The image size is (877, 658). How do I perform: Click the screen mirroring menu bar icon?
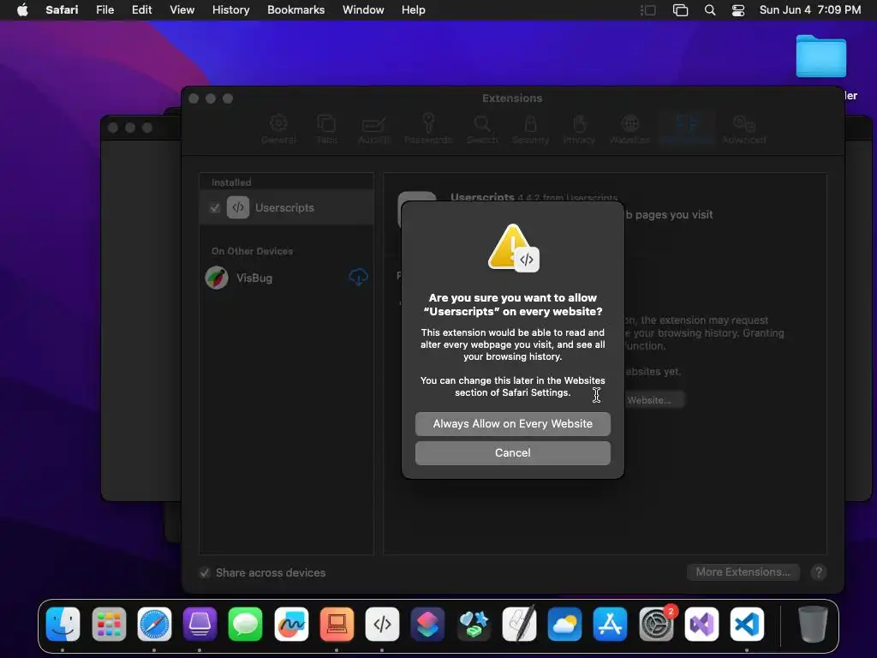click(680, 10)
